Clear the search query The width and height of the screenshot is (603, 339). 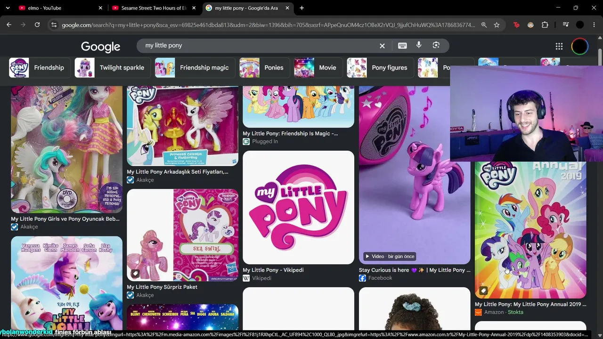(382, 46)
